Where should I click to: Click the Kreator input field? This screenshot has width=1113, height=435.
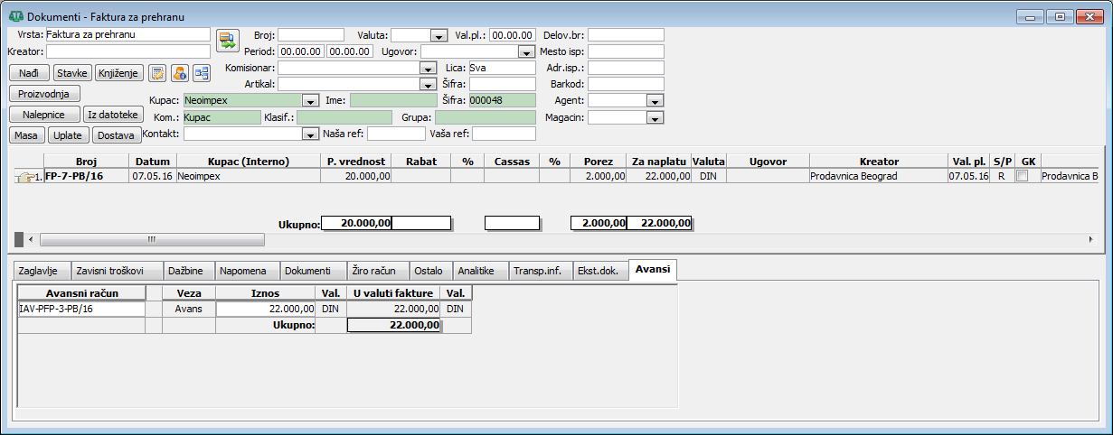[x=127, y=51]
